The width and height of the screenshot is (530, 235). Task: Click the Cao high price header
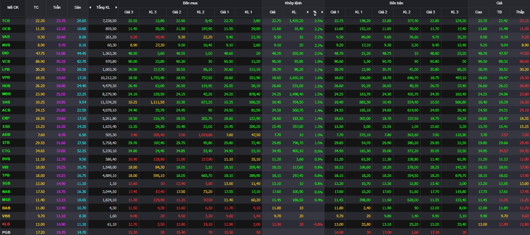478,12
